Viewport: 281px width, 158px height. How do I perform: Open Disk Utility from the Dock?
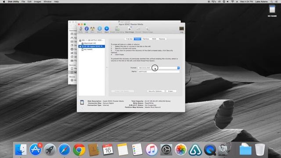pos(224,149)
